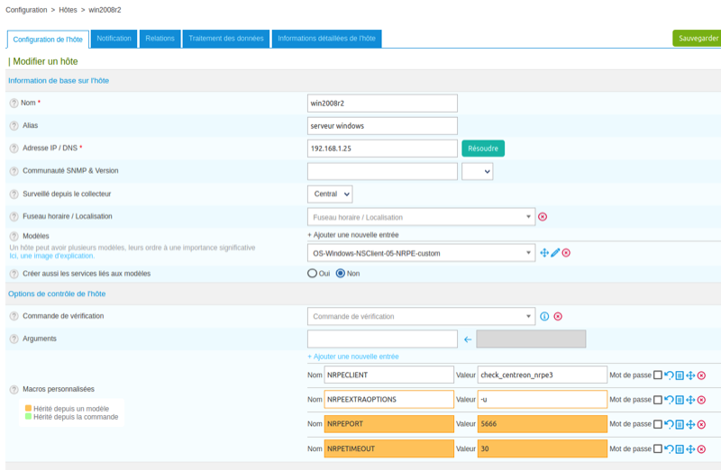Click the help icon next to Alias
Viewport: 721px width, 470px height.
point(14,125)
